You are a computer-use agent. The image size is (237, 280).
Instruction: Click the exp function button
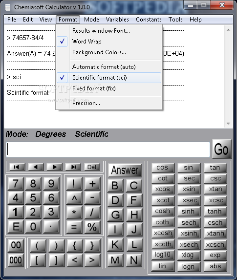(x=215, y=256)
